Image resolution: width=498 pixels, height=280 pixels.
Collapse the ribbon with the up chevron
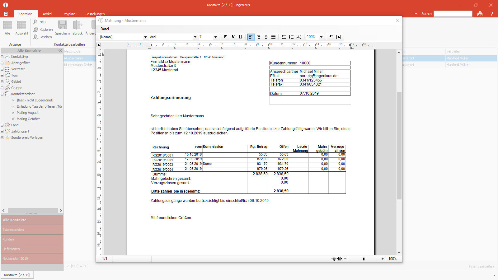[416, 14]
